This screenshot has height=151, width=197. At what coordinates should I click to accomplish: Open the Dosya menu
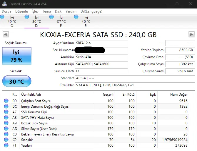tap(6, 11)
